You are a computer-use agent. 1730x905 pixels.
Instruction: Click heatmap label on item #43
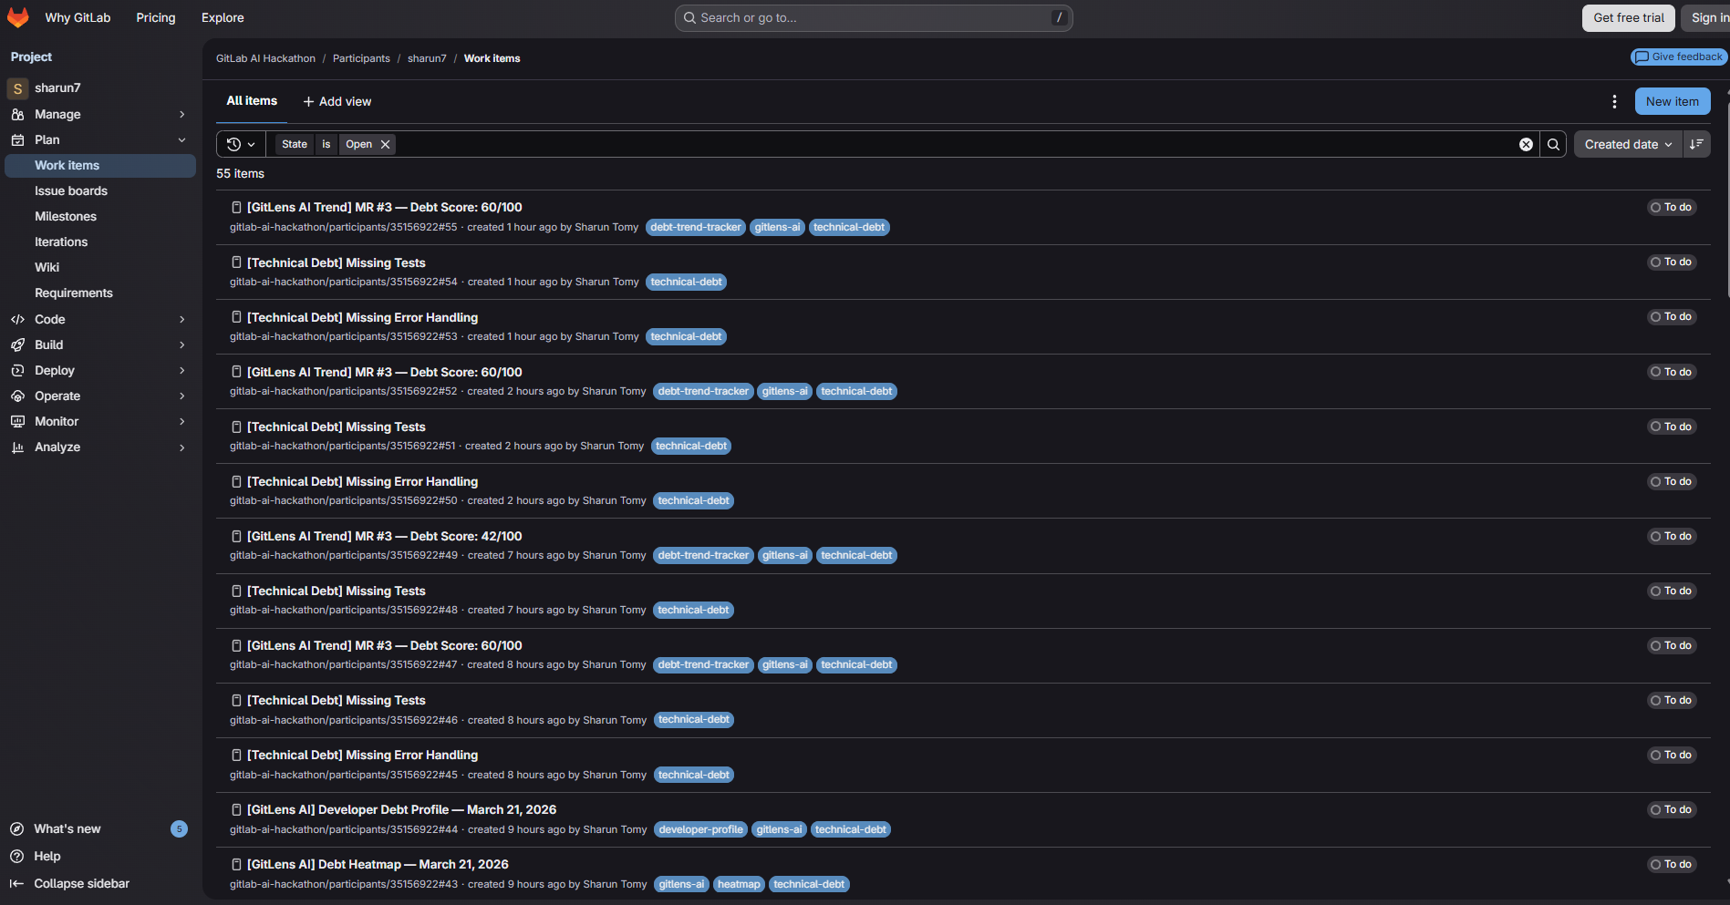(738, 884)
